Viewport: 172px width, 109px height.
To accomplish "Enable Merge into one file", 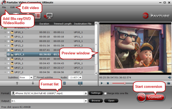I will click(x=105, y=93).
